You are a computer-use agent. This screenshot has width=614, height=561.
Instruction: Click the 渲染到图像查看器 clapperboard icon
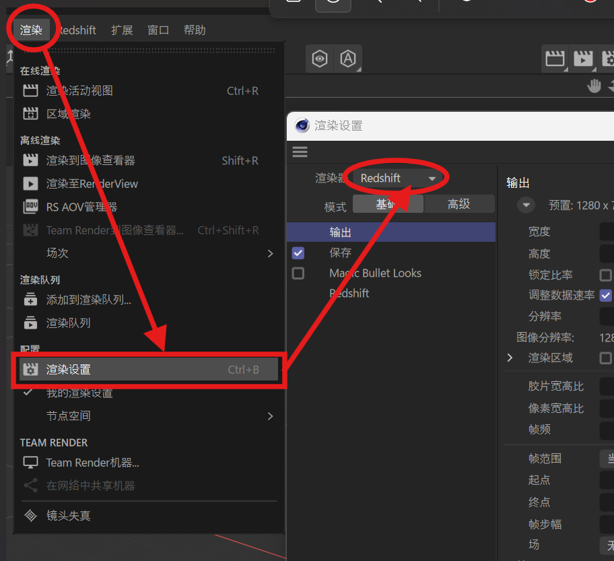[x=30, y=160]
